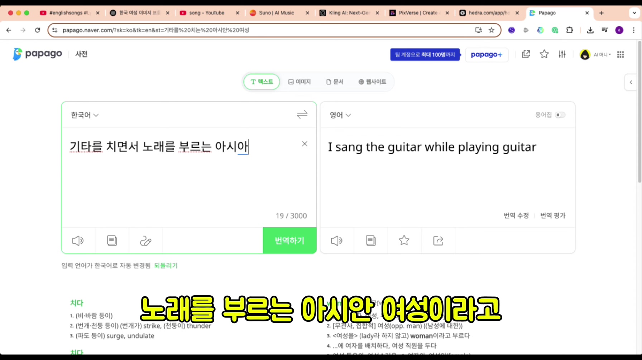This screenshot has height=360, width=642.
Task: Open handwriting input icon
Action: [145, 241]
